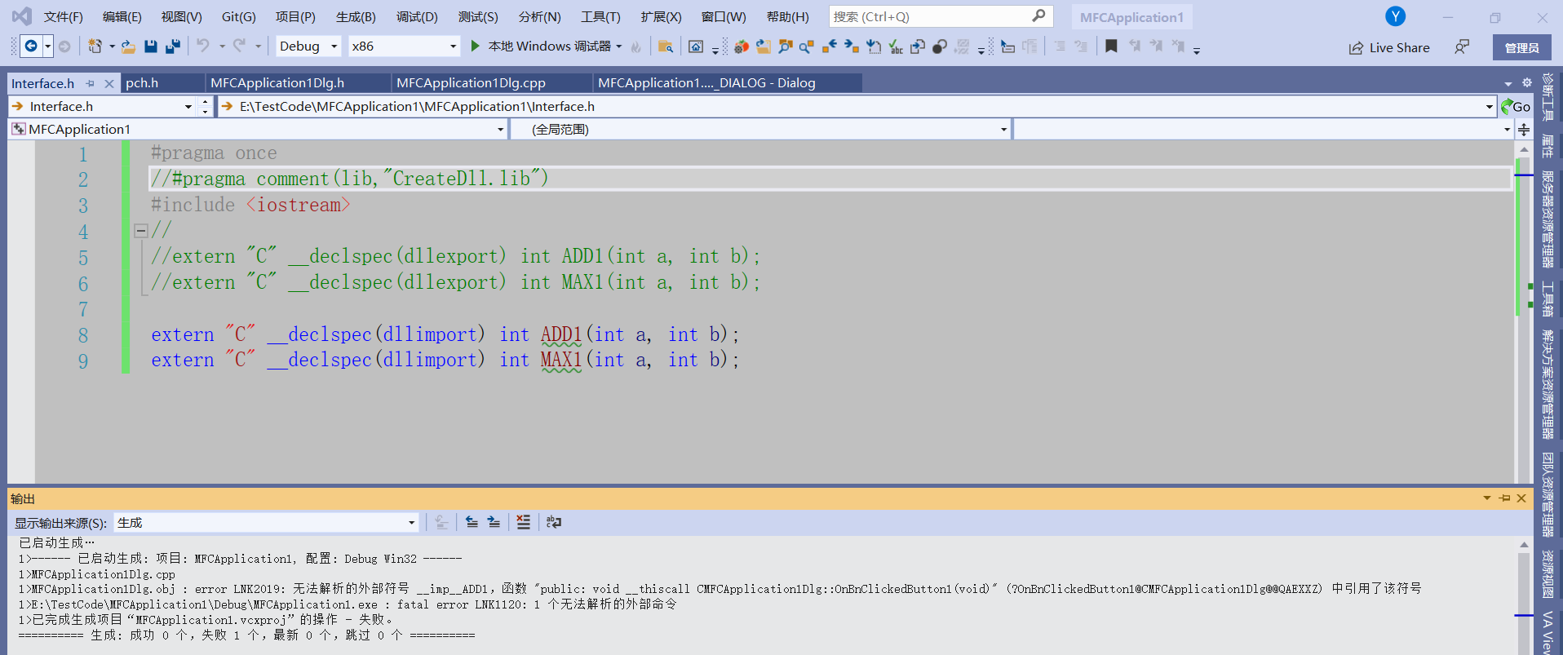The height and width of the screenshot is (655, 1563).
Task: Open the 生成(B) menu
Action: pos(356,16)
